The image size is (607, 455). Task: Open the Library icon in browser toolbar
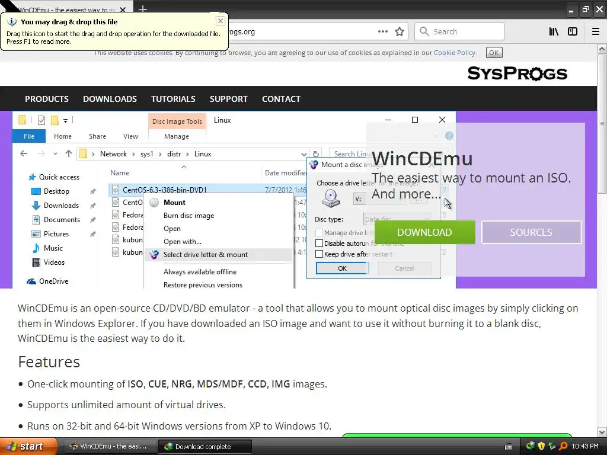[554, 32]
